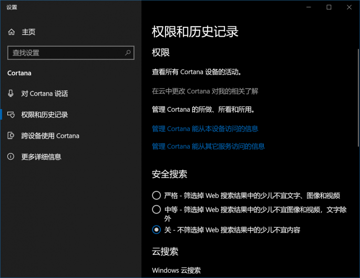Click the magnifier icon in the search box
The image size is (360, 278).
128,52
